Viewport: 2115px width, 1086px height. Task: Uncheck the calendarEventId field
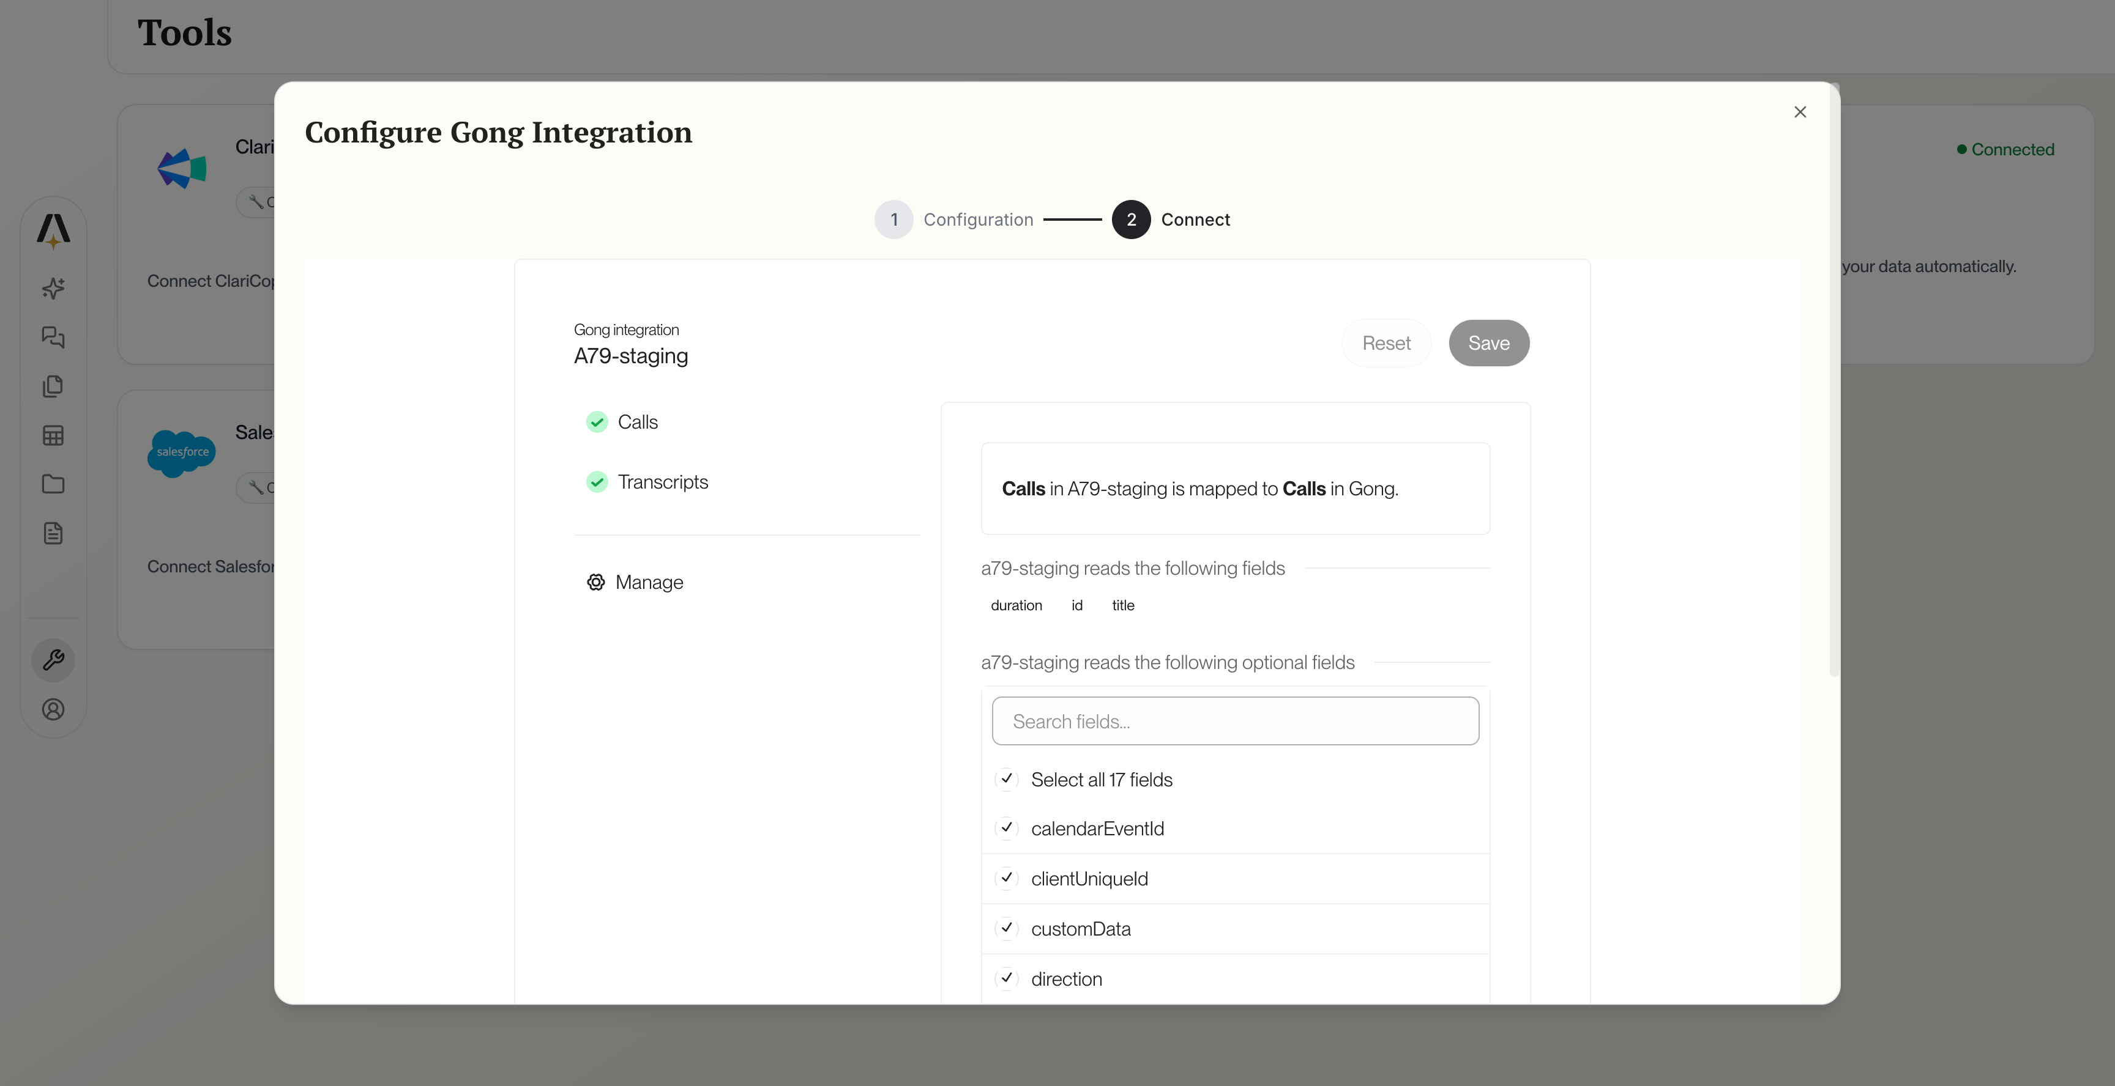[1007, 827]
